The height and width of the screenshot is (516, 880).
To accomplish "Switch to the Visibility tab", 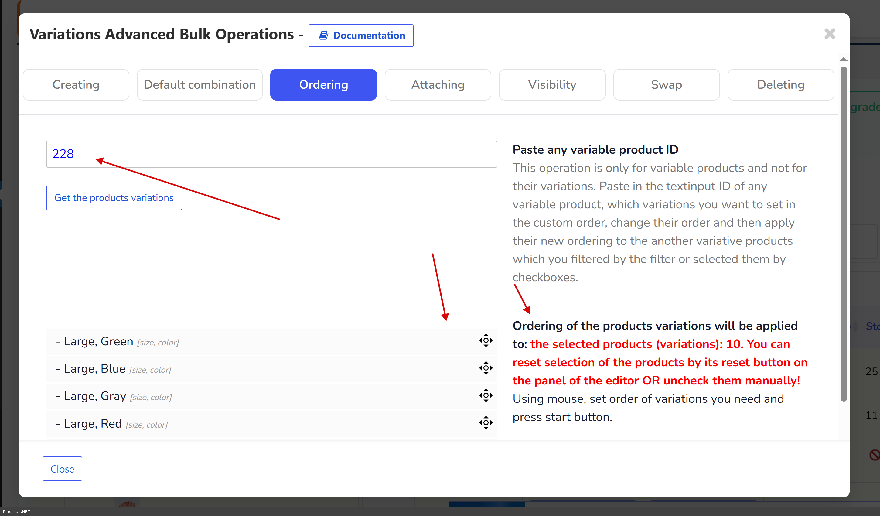I will click(552, 85).
